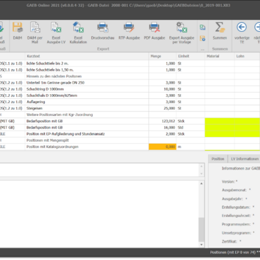Click the 'Auflagering' row text

(x=36, y=102)
